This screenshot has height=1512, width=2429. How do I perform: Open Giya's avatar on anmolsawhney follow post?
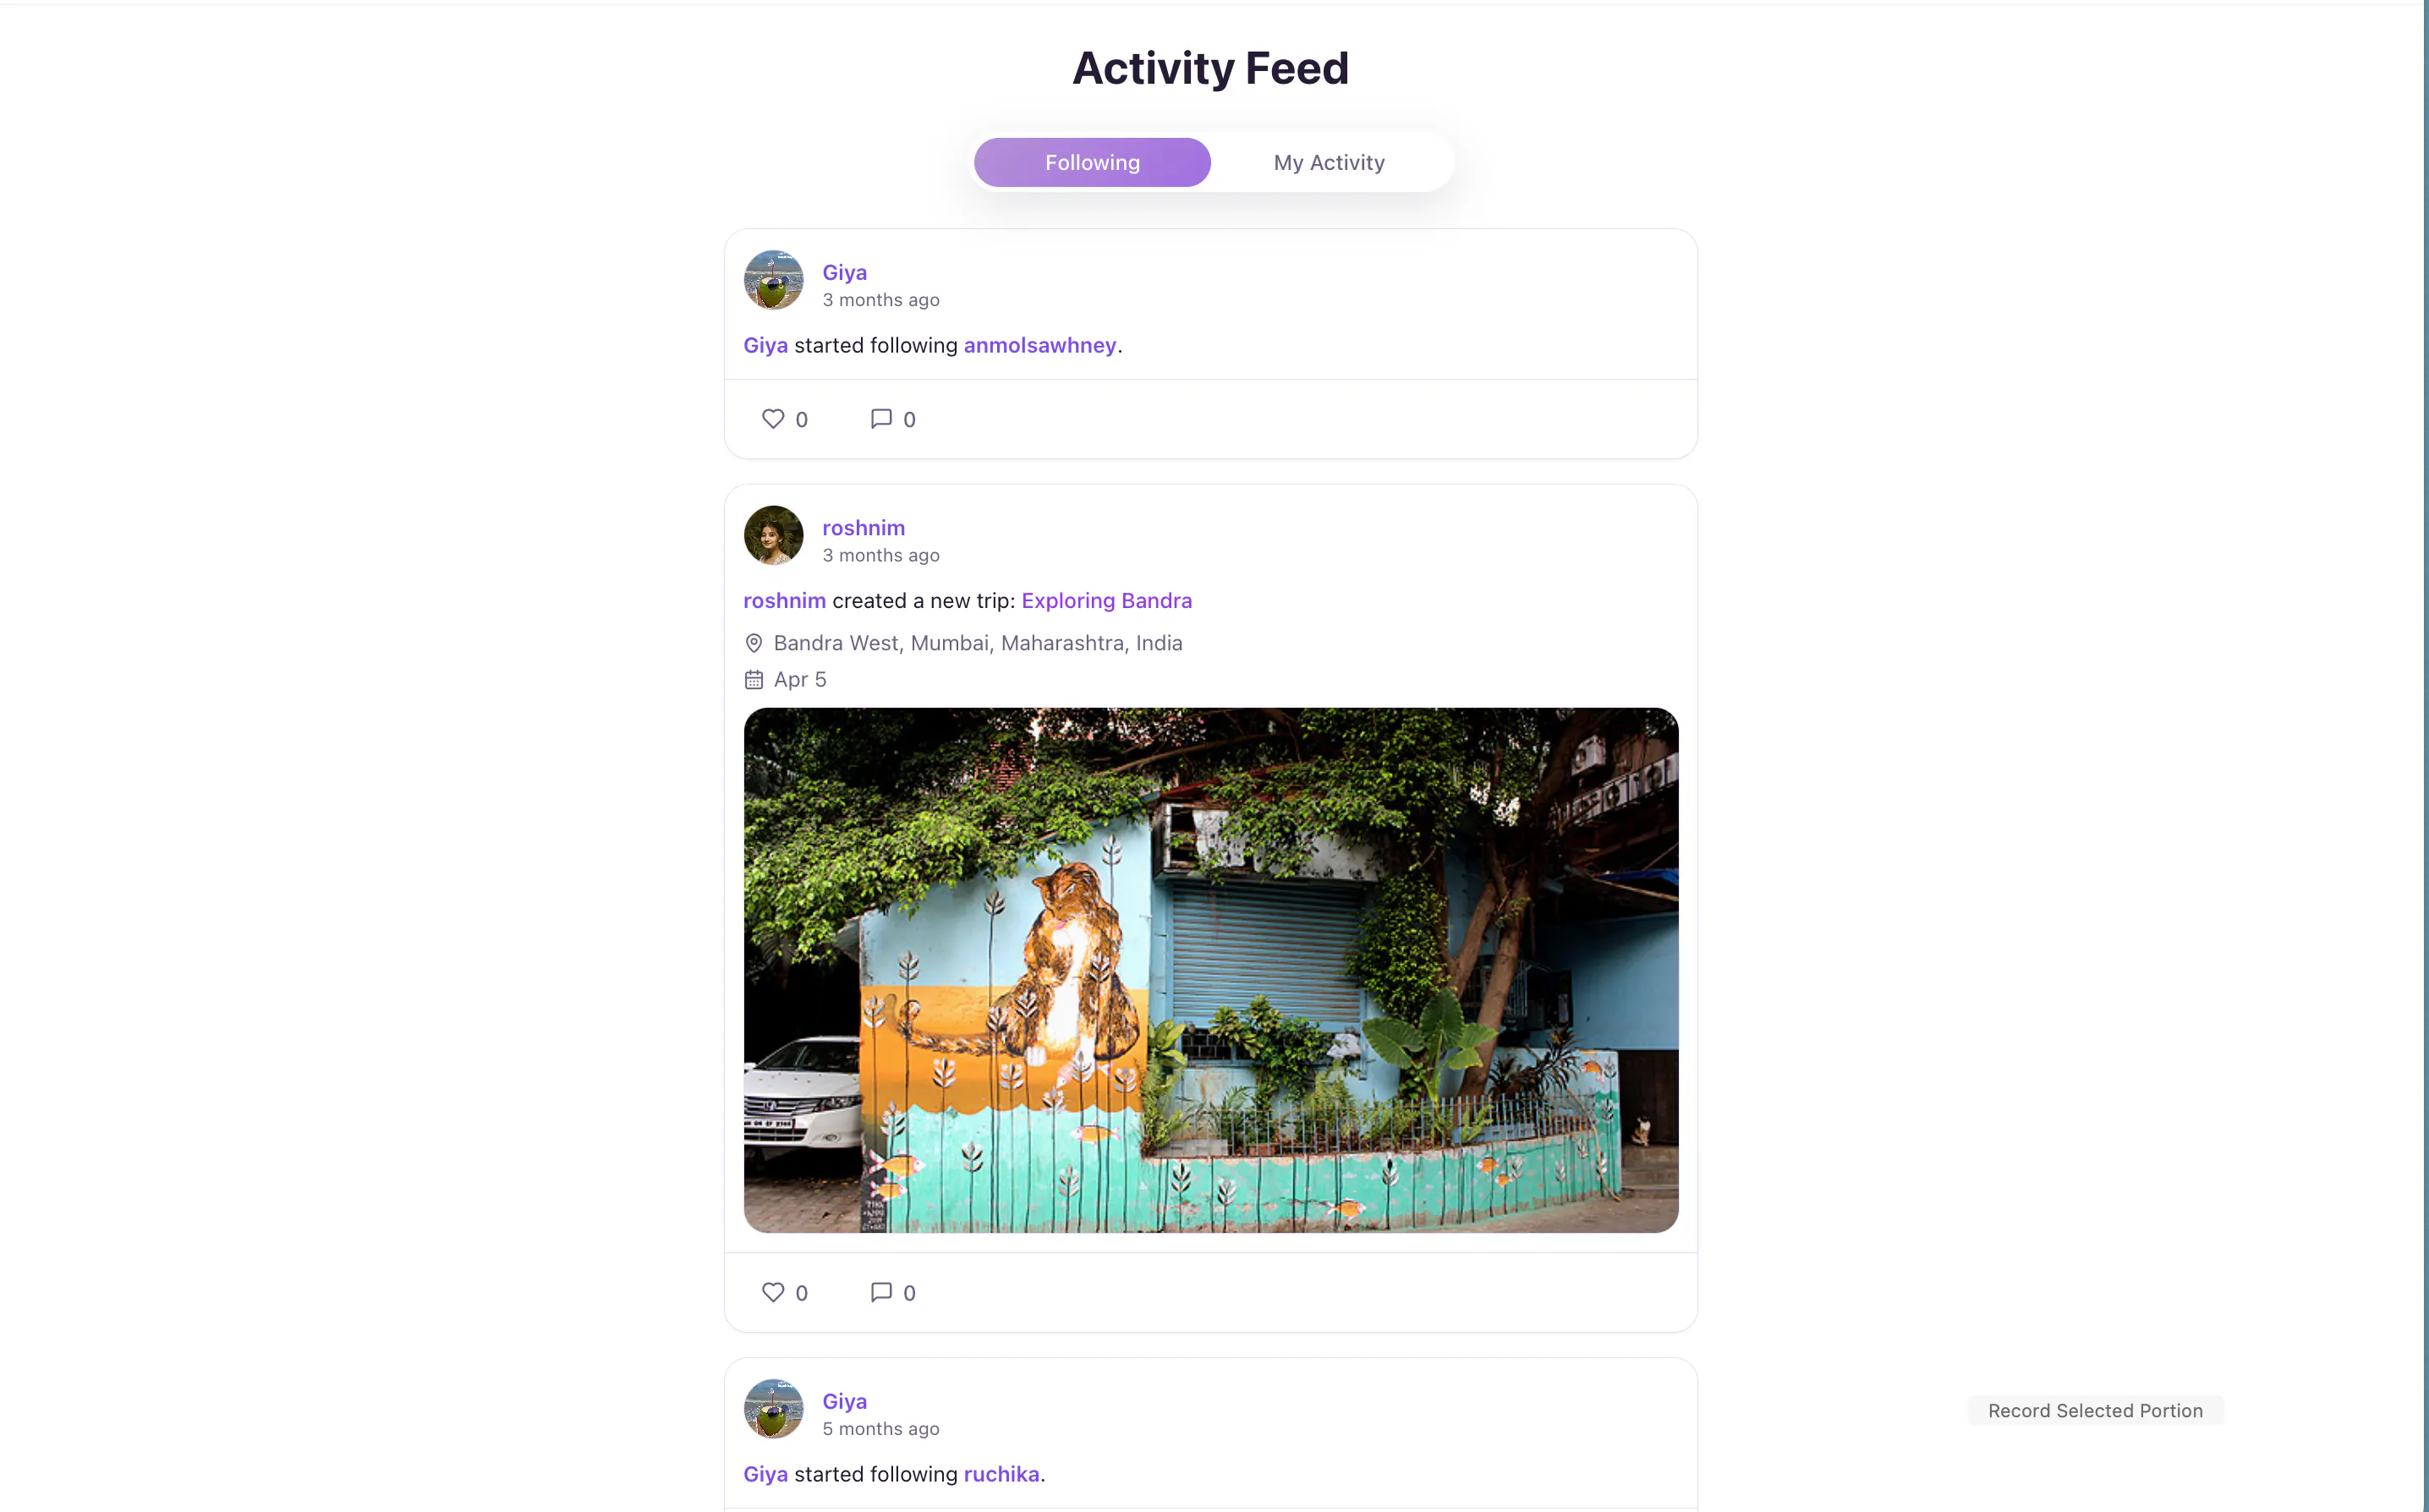[x=773, y=280]
